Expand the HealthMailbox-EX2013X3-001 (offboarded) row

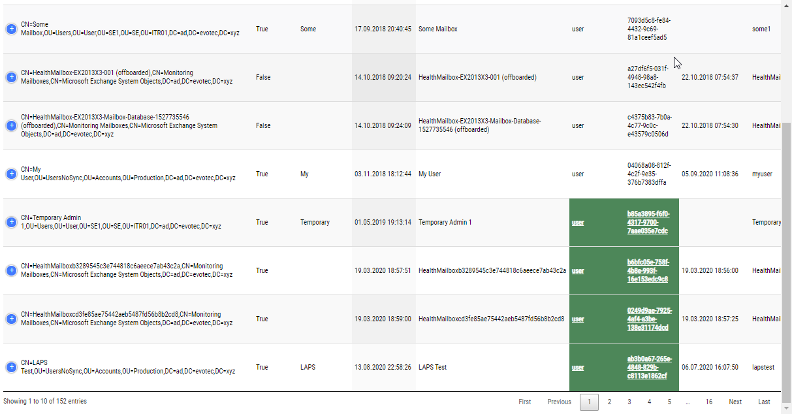point(10,77)
